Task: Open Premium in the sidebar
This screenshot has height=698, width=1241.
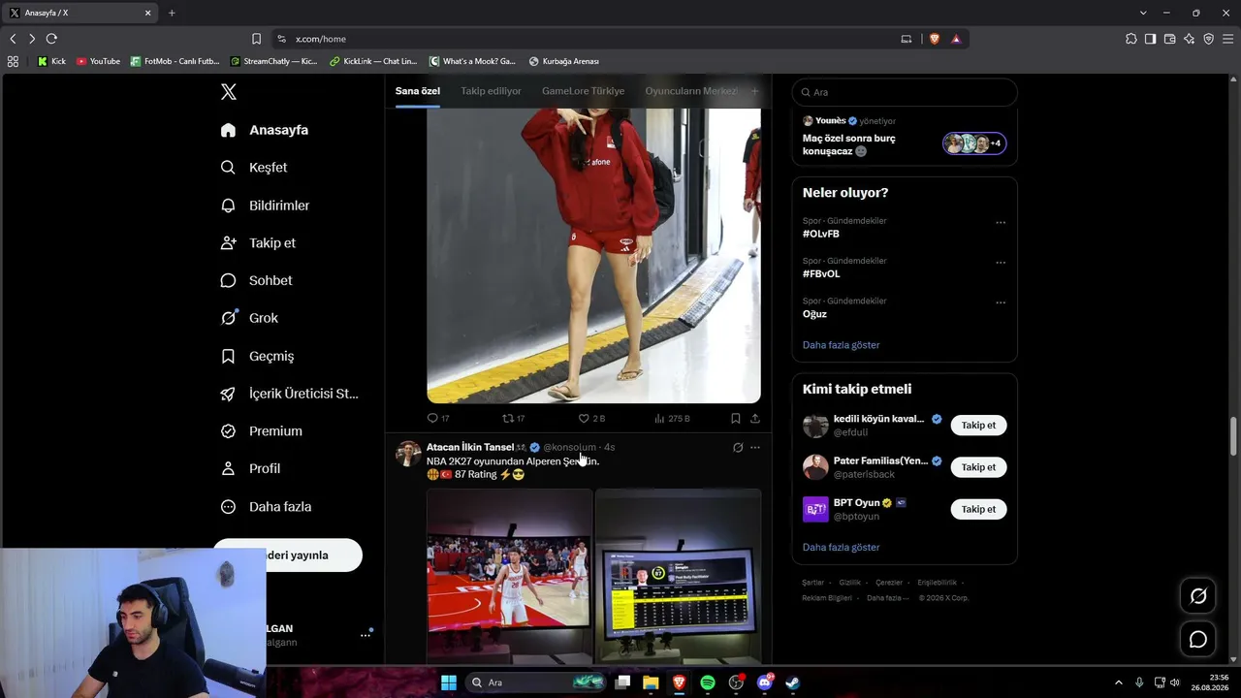Action: pos(262,431)
